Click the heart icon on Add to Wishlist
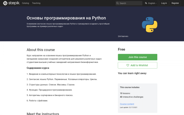 pyautogui.click(x=128, y=65)
